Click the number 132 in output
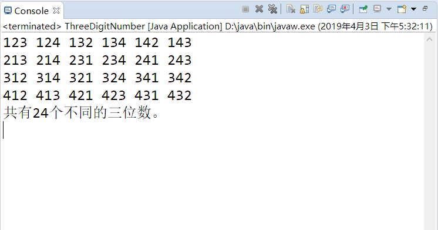This screenshot has width=438, height=230. [81, 43]
